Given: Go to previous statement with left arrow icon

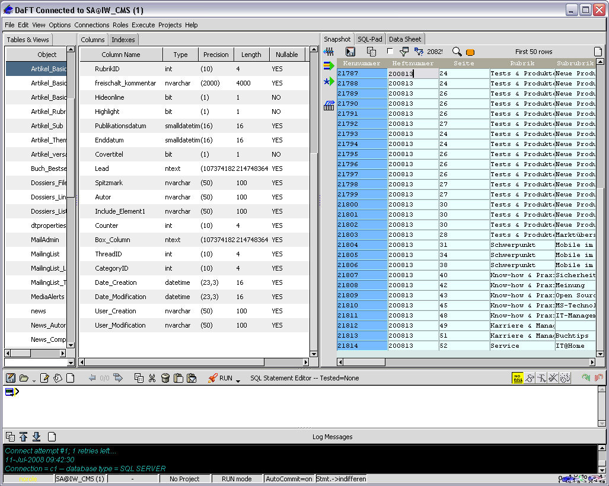Looking at the screenshot, I should tap(93, 378).
